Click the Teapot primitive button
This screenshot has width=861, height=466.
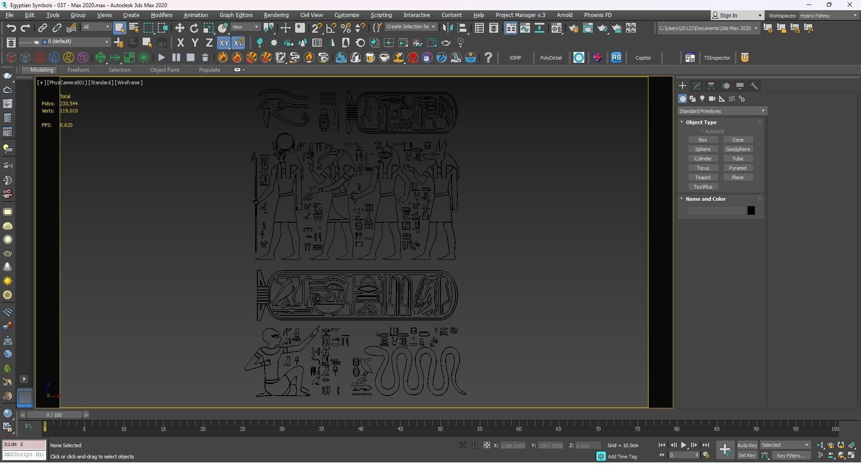(x=703, y=177)
